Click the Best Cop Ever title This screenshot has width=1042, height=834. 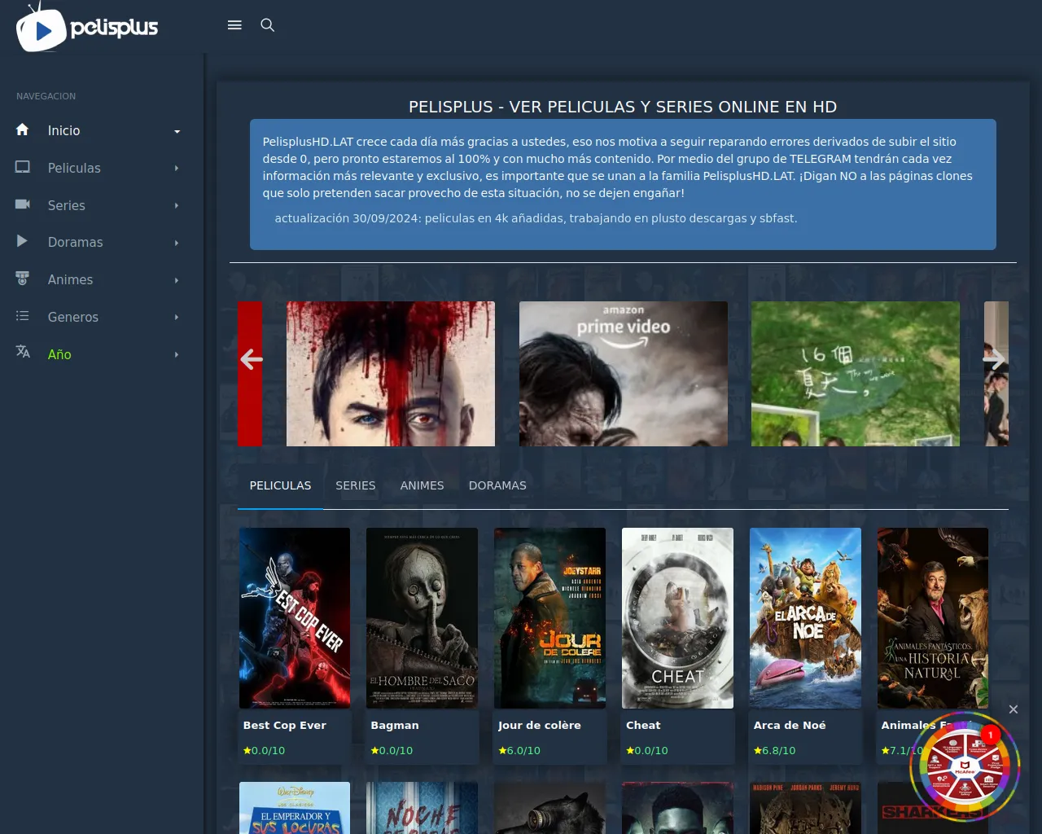284,725
